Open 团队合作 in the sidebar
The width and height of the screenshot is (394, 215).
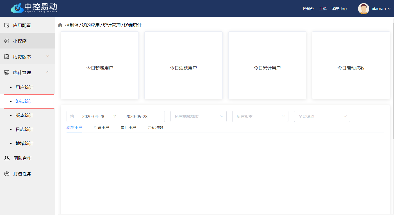28,158
